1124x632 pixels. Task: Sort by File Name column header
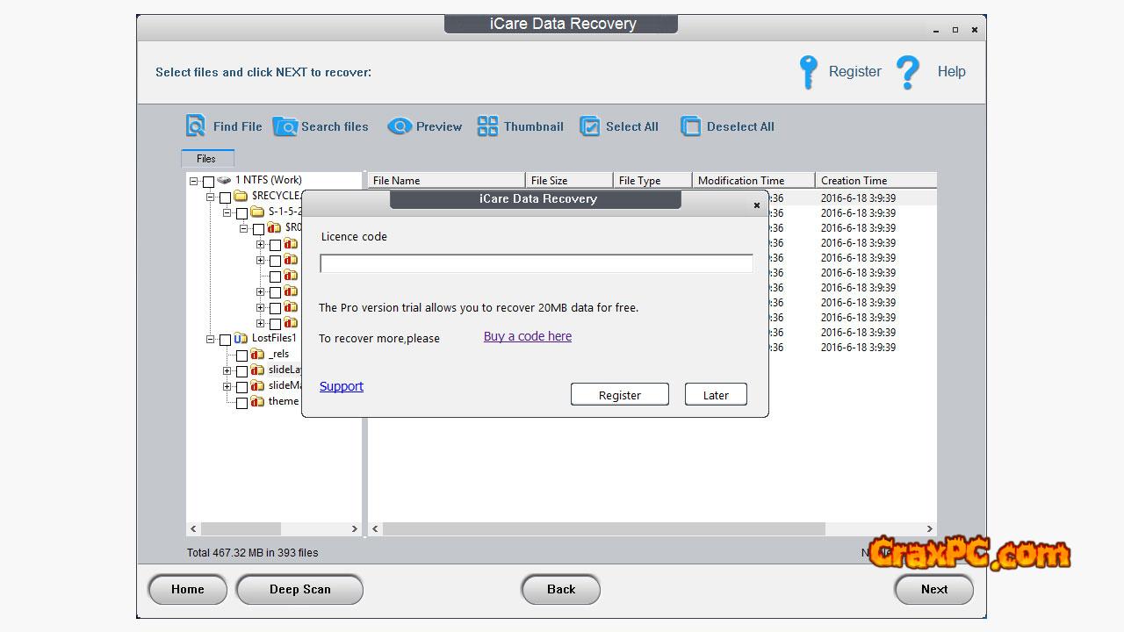point(445,181)
